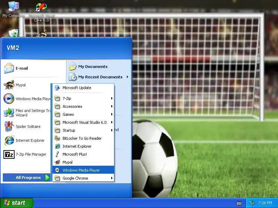278x208 pixels.
Task: Choose BitLocker To Go Reader entry
Action: click(x=83, y=138)
